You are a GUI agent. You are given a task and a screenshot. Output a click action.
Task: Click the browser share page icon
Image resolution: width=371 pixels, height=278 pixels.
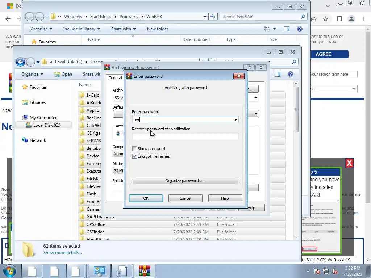tap(314, 19)
